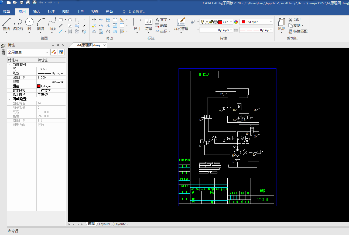Click the color wheel icon
Viewport: 349px width, 235px height.
(x=236, y=22)
